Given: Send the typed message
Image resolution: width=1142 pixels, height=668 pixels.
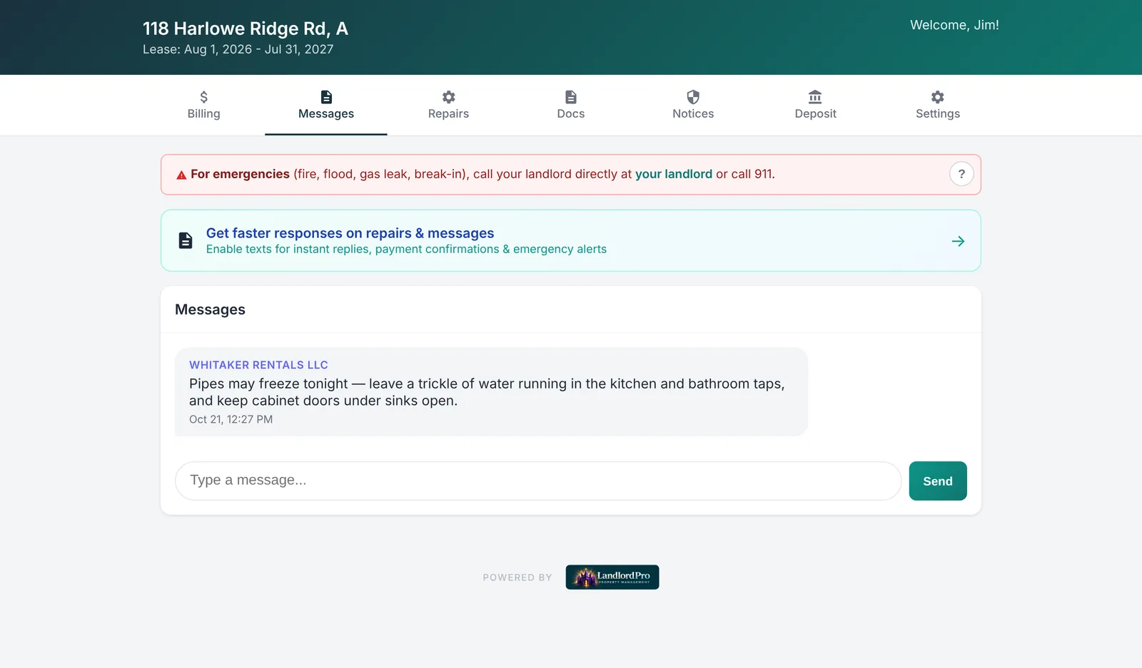Looking at the screenshot, I should click(x=938, y=481).
